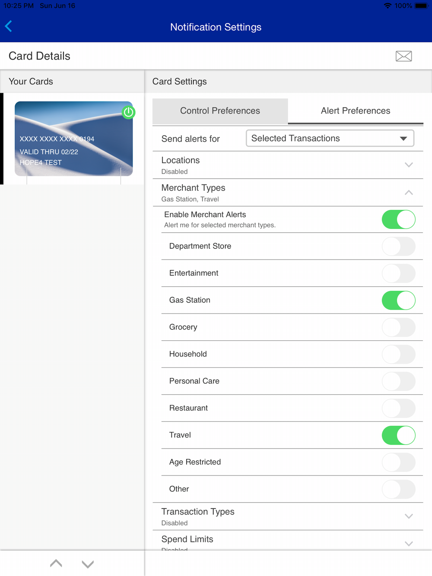Enable Grocery alerts
Viewport: 432px width, 576px height.
[398, 327]
